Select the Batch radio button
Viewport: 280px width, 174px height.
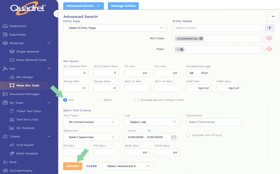click(101, 100)
